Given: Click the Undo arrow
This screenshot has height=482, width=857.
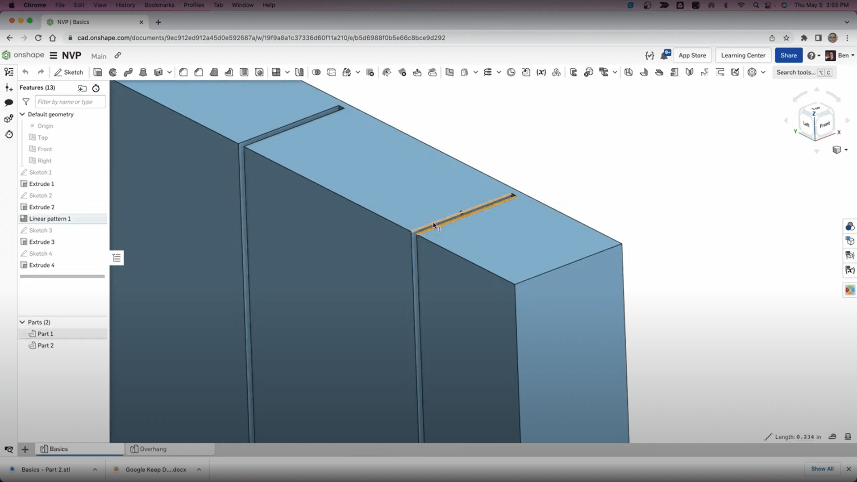Looking at the screenshot, I should 25,72.
